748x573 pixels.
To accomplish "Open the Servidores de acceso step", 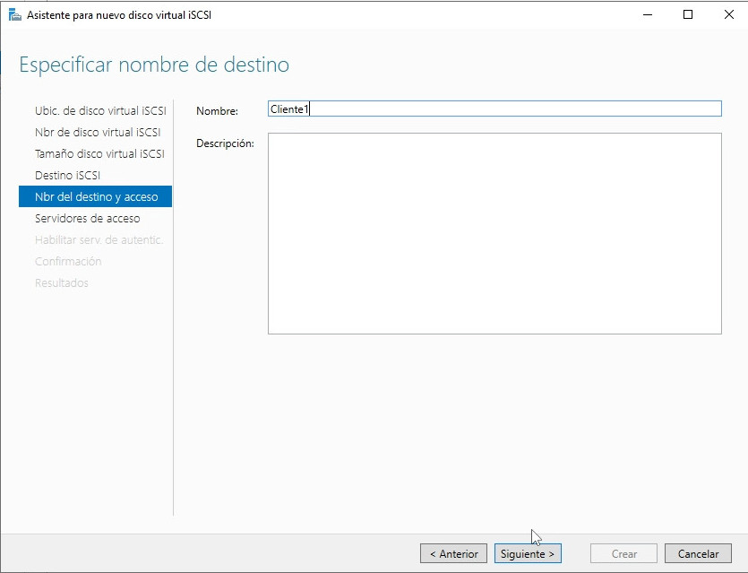I will pos(87,219).
